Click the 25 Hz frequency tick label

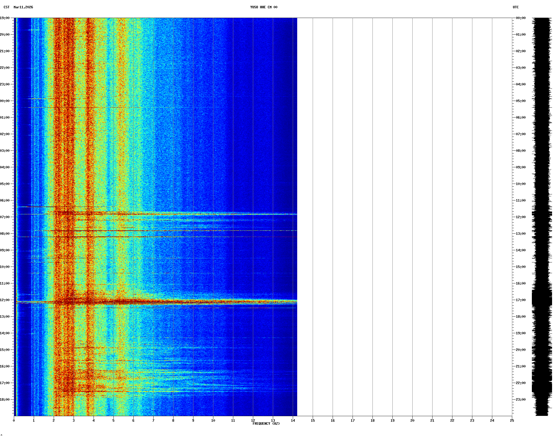pyautogui.click(x=512, y=421)
